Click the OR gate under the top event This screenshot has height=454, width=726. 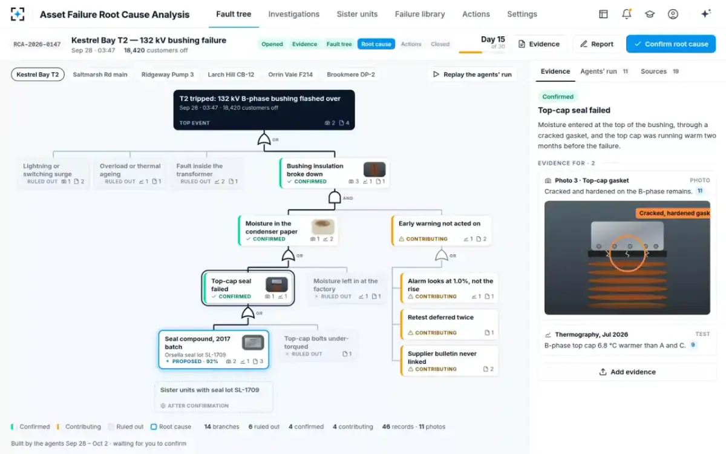(x=264, y=140)
